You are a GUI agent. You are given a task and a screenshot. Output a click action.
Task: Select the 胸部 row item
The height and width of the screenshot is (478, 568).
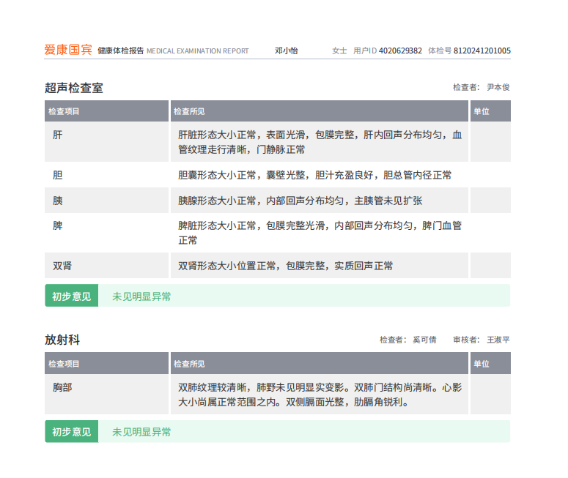coord(62,387)
